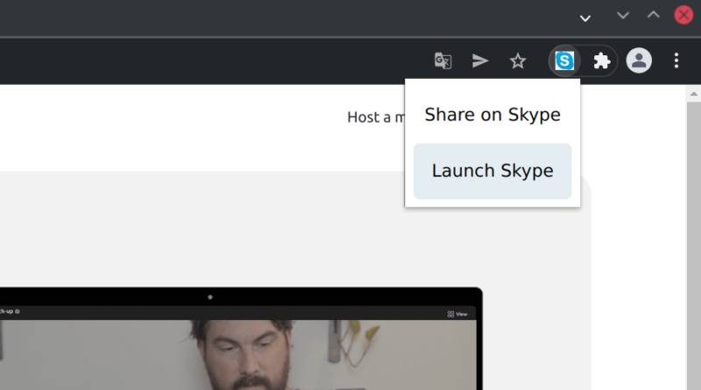
Task: Click the vertical scrollbar track
Action: (693, 246)
